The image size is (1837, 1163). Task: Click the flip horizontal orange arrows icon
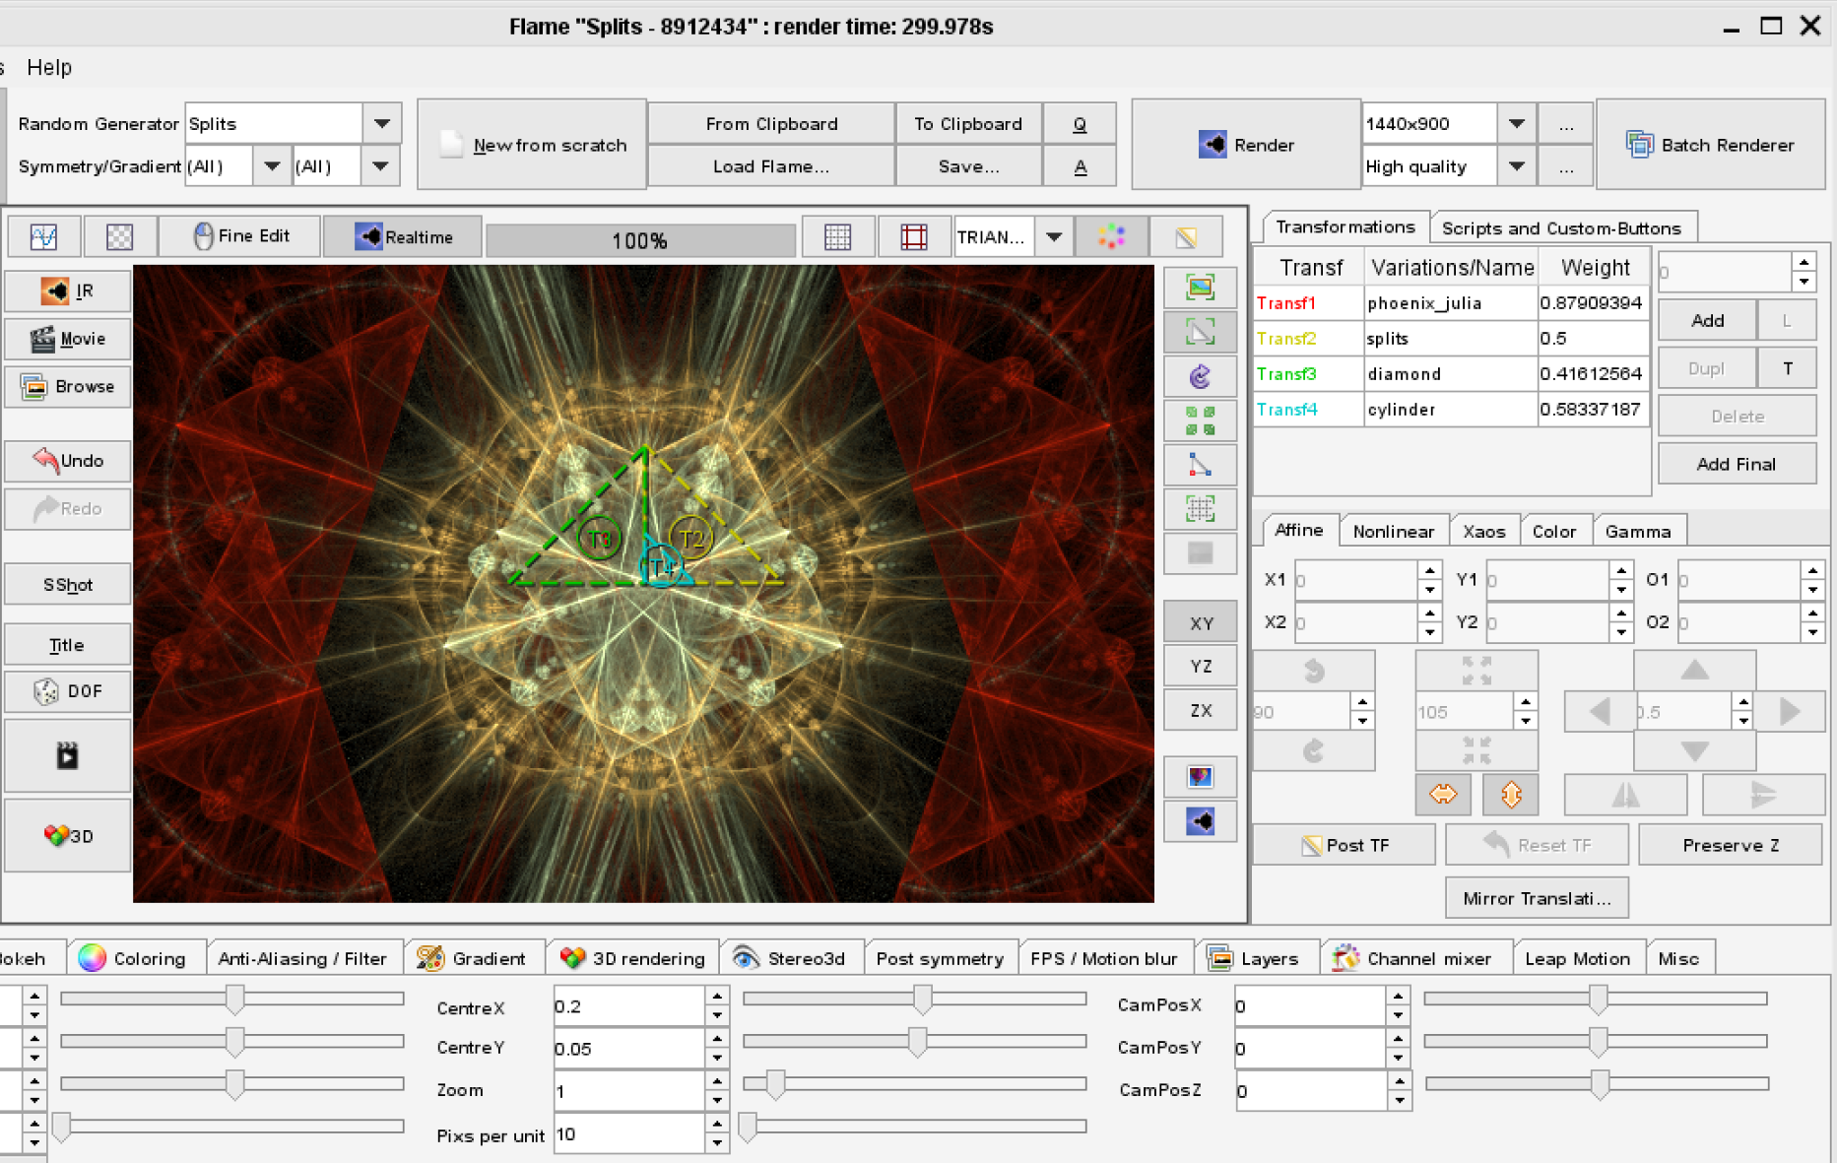tap(1443, 795)
